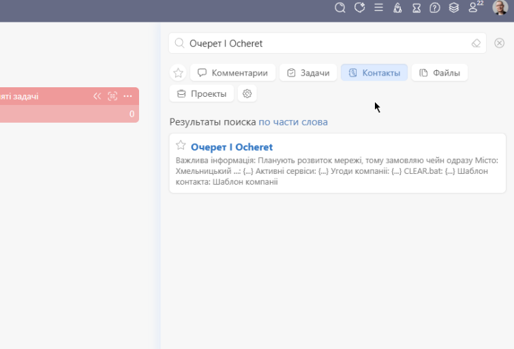Screen dimensions: 514x349
Task: Open search settings gear
Action: pos(247,93)
